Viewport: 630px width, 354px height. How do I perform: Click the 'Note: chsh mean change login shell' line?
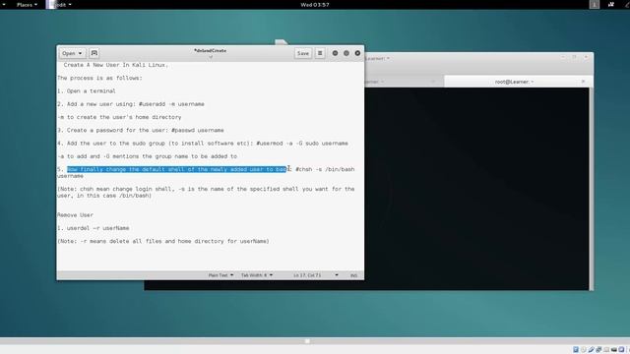pyautogui.click(x=206, y=193)
